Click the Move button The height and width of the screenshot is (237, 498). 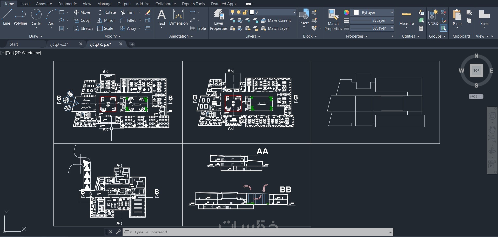click(82, 12)
